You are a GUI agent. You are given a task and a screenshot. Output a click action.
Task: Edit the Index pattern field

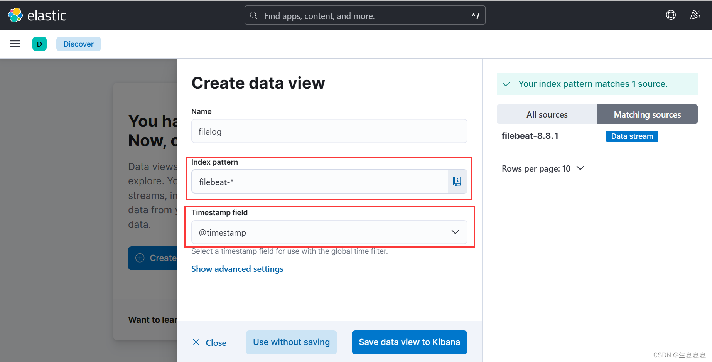click(x=320, y=182)
